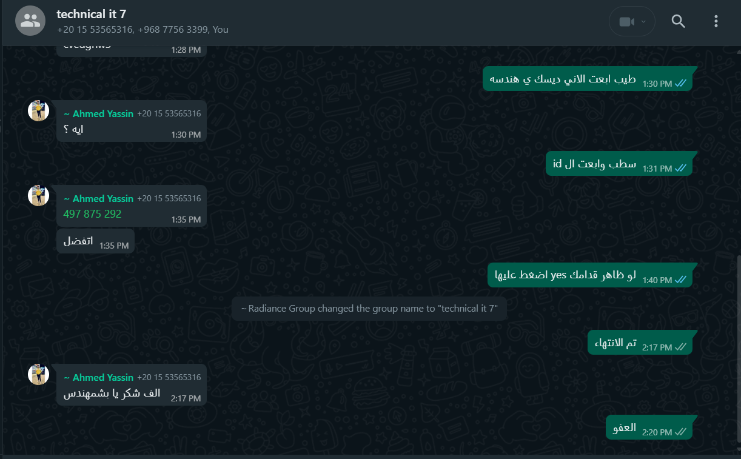Click the group name changed system notice
This screenshot has height=459, width=741.
click(369, 308)
